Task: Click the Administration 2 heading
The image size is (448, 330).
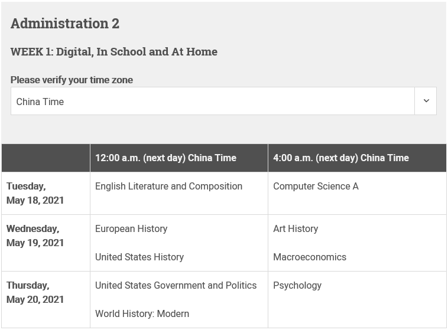Action: (x=65, y=24)
